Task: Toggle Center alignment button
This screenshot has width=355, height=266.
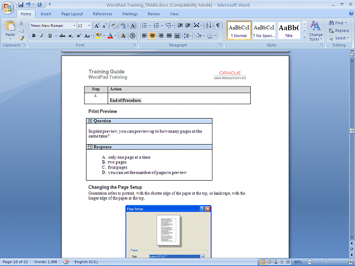Action: [x=153, y=35]
